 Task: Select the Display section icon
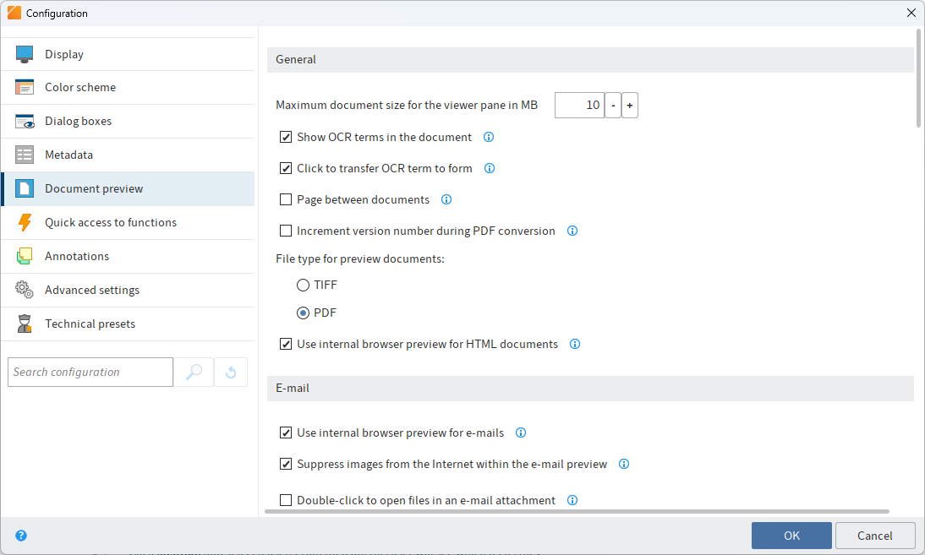click(x=25, y=53)
